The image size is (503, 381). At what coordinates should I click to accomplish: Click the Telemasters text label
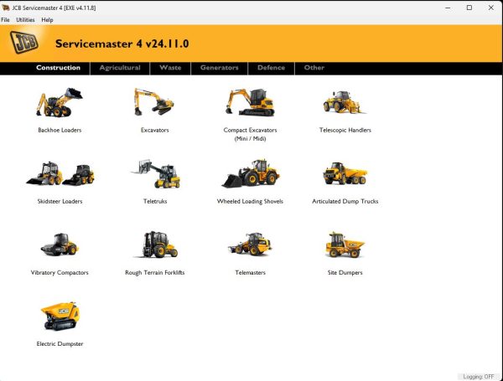tap(250, 273)
